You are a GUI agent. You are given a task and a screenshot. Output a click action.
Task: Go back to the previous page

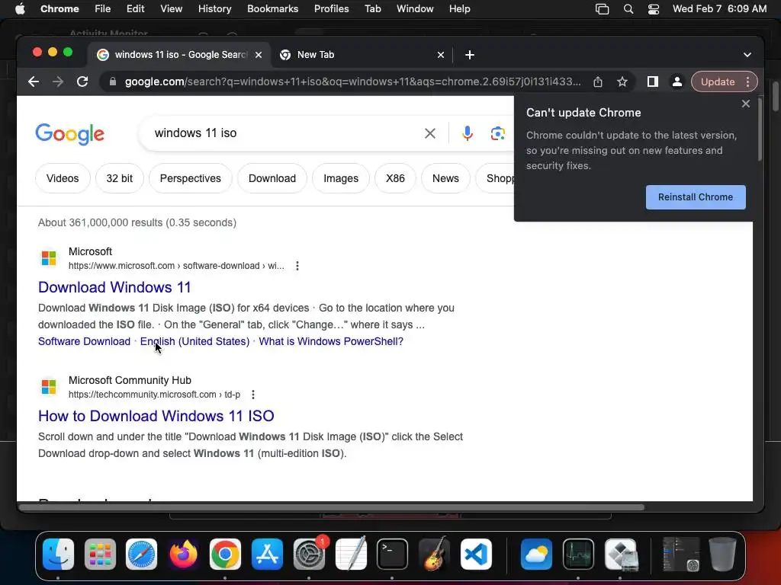[34, 82]
